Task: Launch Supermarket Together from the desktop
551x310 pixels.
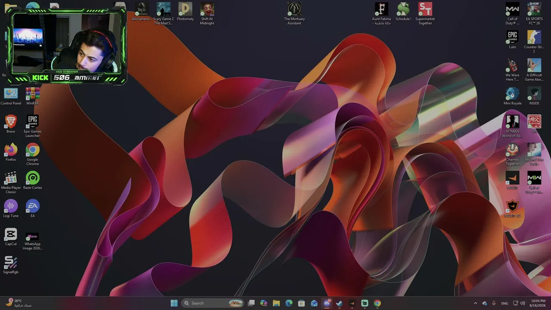Action: point(425,14)
